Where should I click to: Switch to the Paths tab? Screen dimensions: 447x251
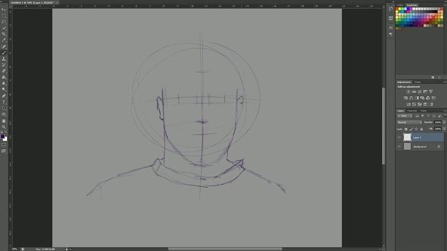424,111
